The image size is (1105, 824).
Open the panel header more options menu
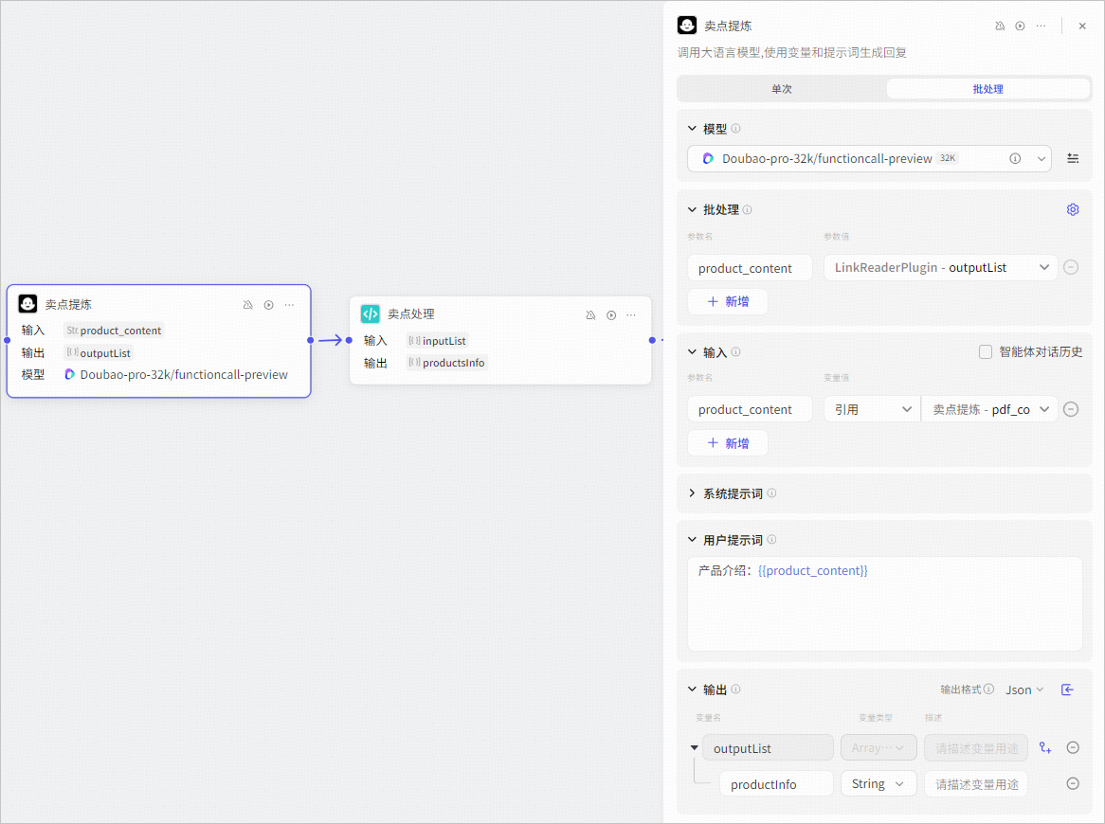(x=1041, y=27)
